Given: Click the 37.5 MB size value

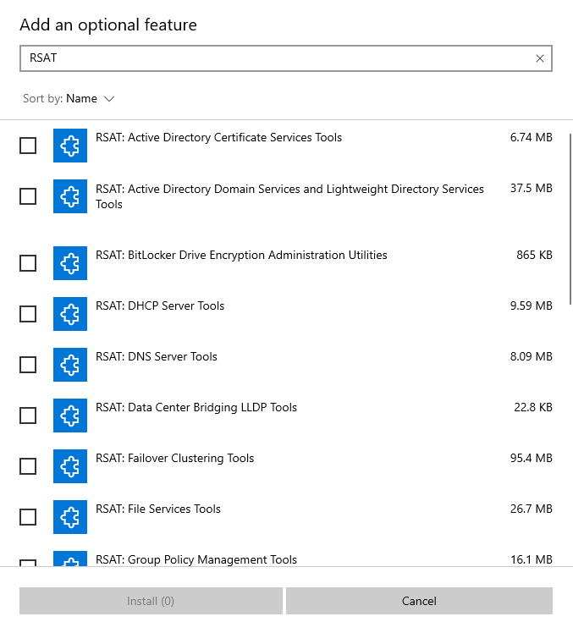Looking at the screenshot, I should pos(531,189).
